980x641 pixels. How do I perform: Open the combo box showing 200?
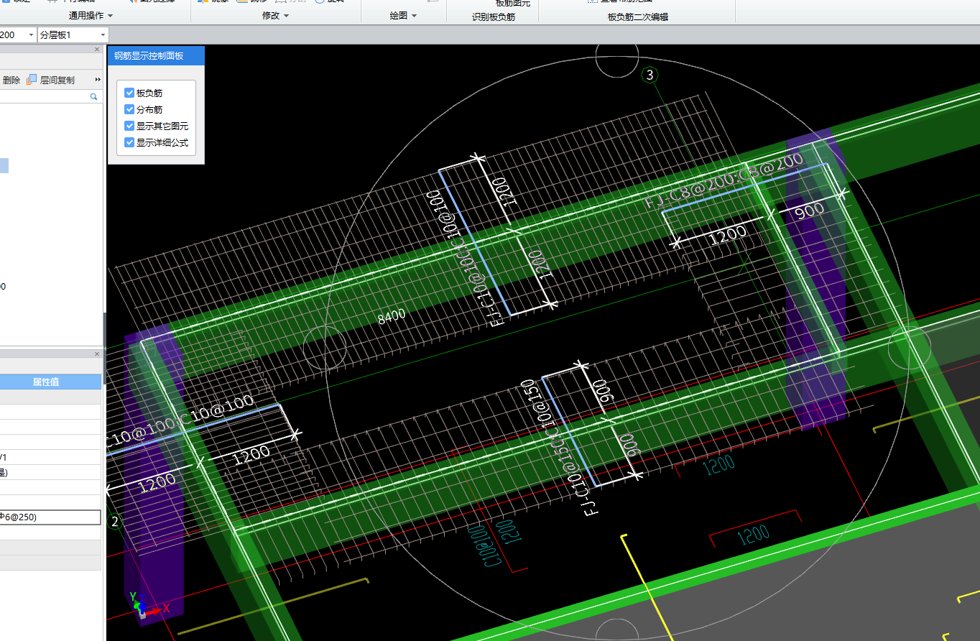tap(18, 34)
